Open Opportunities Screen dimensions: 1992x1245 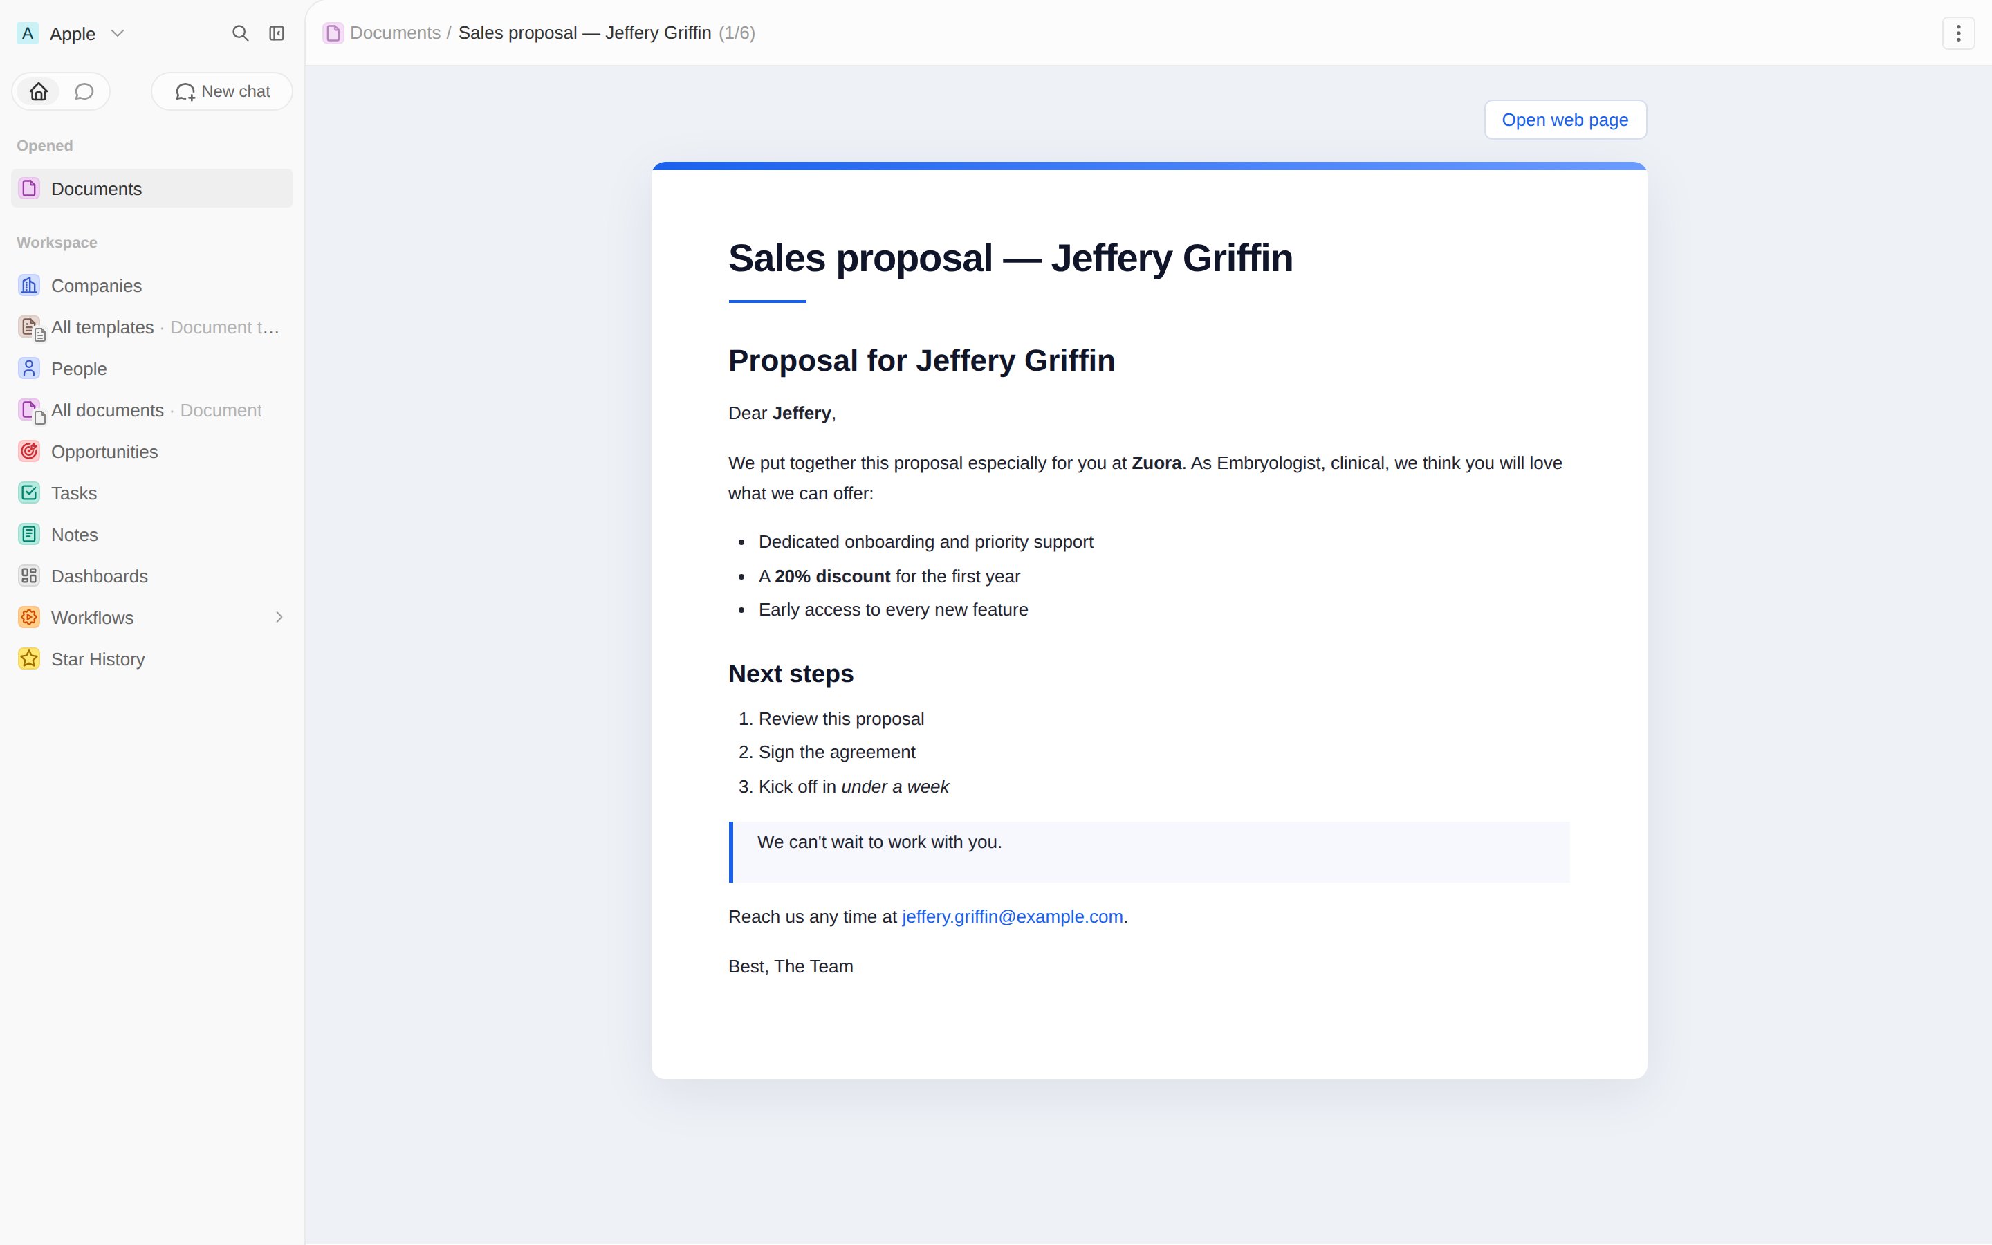pyautogui.click(x=152, y=452)
